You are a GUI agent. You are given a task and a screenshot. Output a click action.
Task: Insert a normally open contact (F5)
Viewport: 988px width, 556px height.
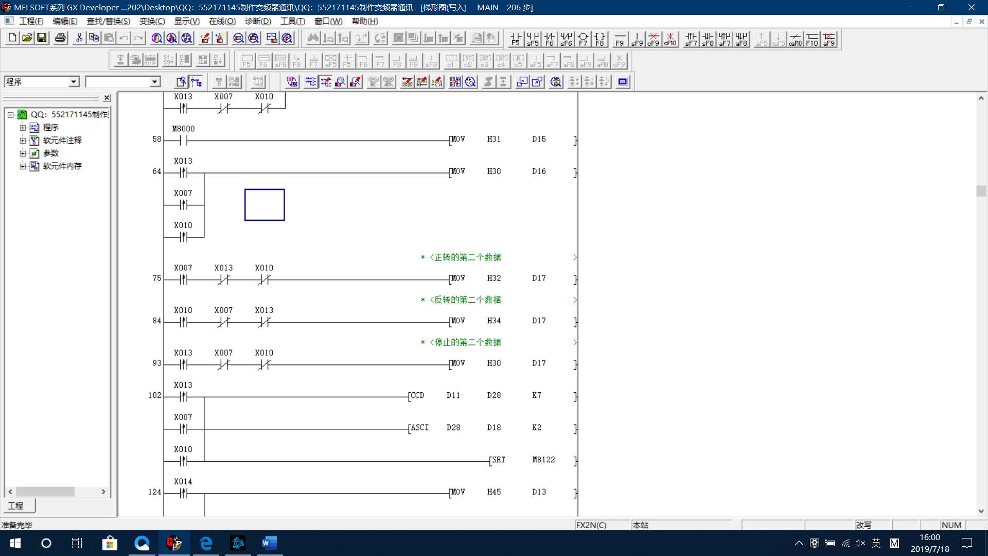516,39
